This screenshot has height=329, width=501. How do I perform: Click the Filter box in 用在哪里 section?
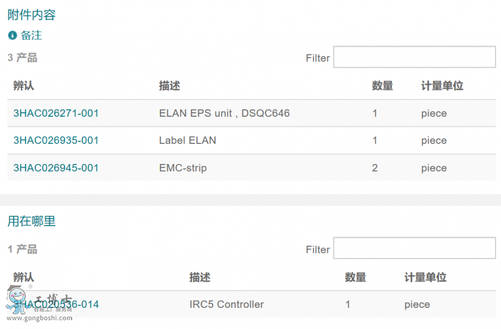coord(414,248)
